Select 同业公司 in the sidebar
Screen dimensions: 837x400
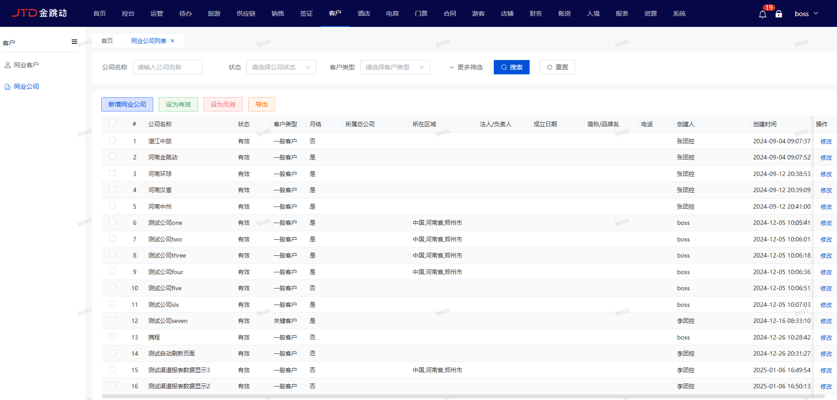point(26,86)
